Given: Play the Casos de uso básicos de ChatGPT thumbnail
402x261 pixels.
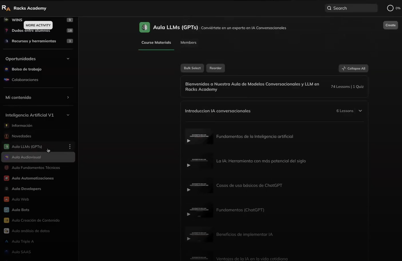Looking at the screenshot, I should tap(199, 186).
